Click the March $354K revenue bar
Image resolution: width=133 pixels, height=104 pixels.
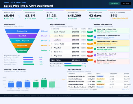27,85
